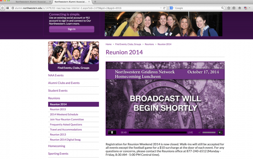Click the LIVE indicator in video player
Viewport: 253px width, 159px height.
[x=190, y=133]
